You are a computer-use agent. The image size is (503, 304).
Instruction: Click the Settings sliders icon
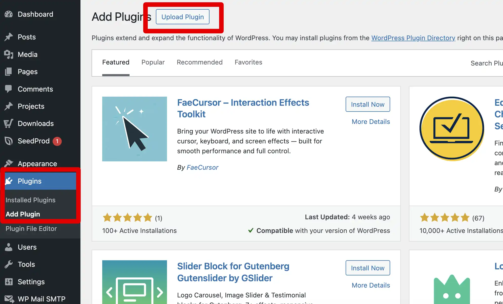[x=9, y=282]
